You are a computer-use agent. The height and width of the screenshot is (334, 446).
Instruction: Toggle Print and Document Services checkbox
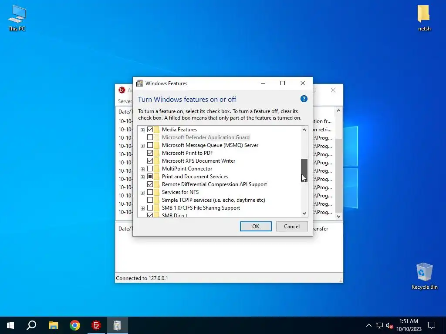pos(150,177)
